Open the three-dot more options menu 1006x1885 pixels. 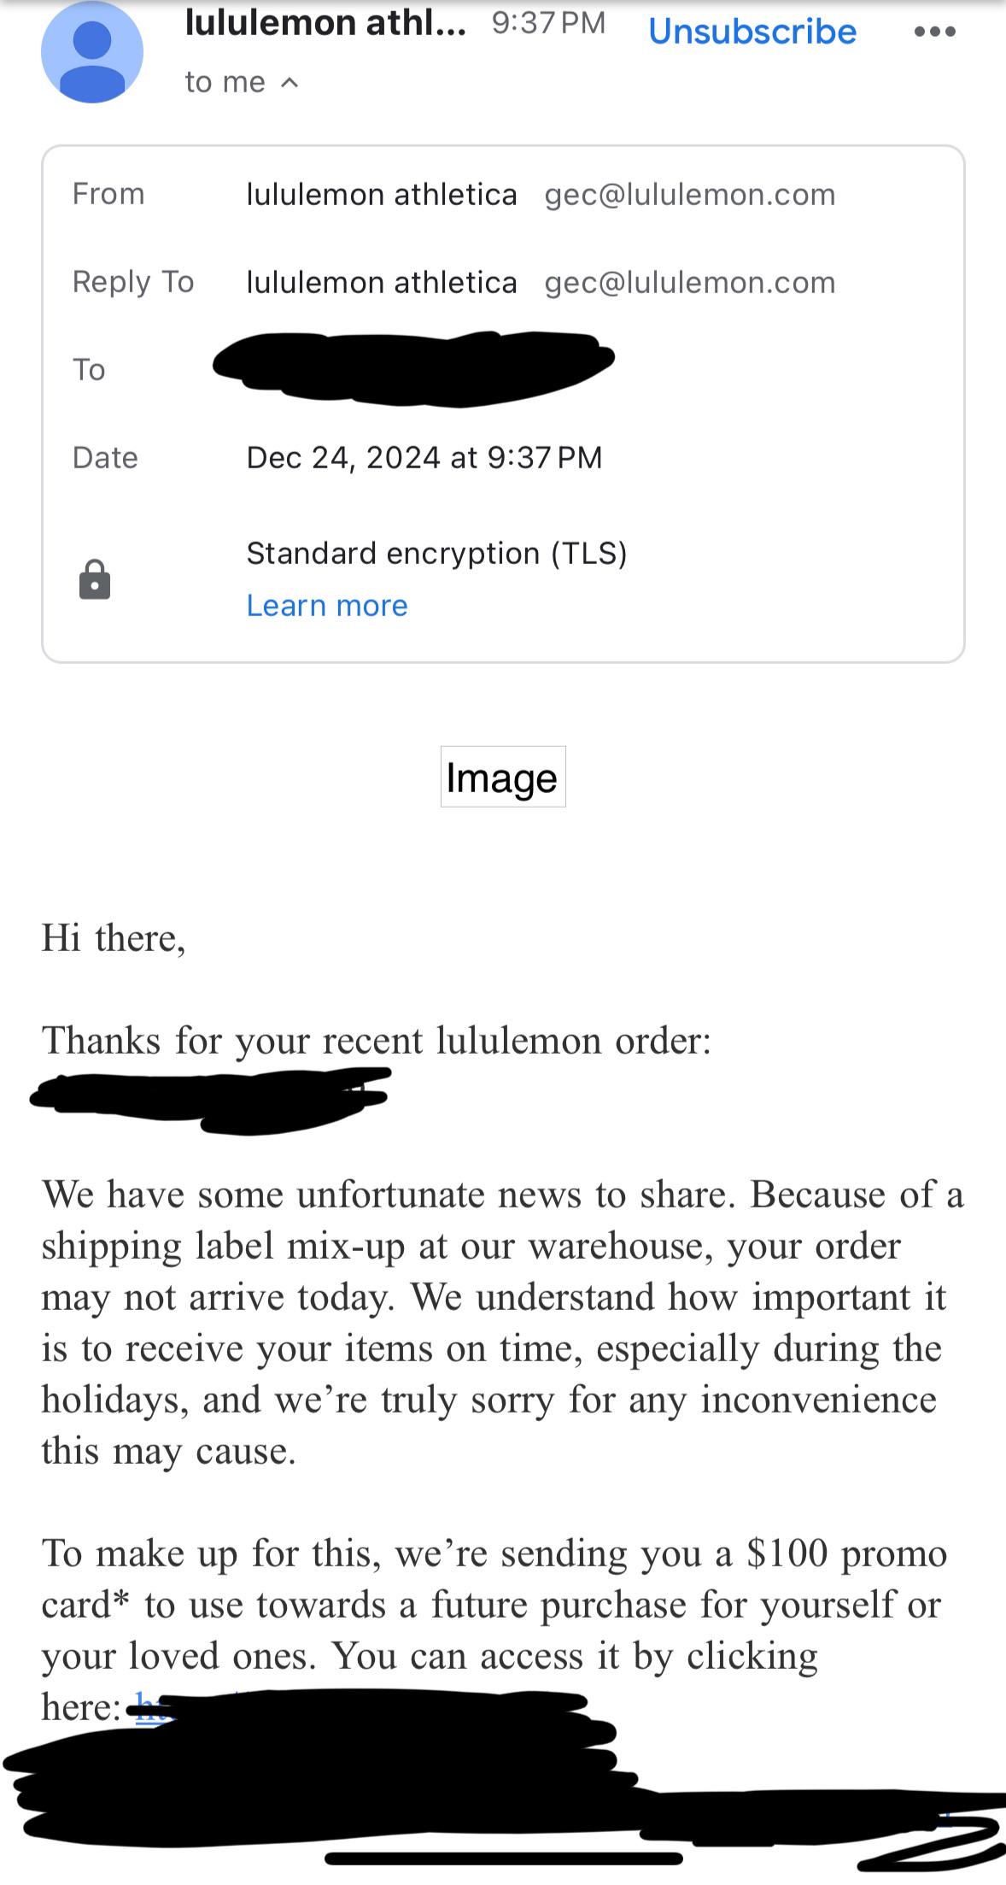(x=934, y=32)
